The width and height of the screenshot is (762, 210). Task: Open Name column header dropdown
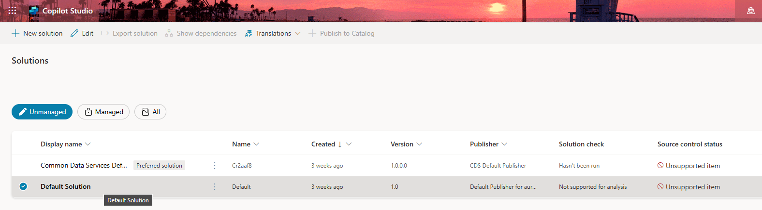pos(256,144)
